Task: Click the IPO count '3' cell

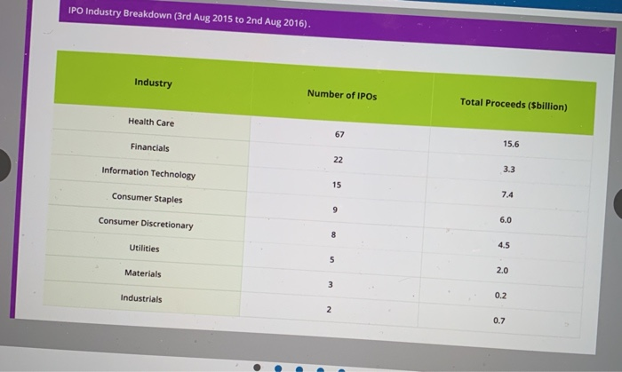Action: tap(331, 284)
